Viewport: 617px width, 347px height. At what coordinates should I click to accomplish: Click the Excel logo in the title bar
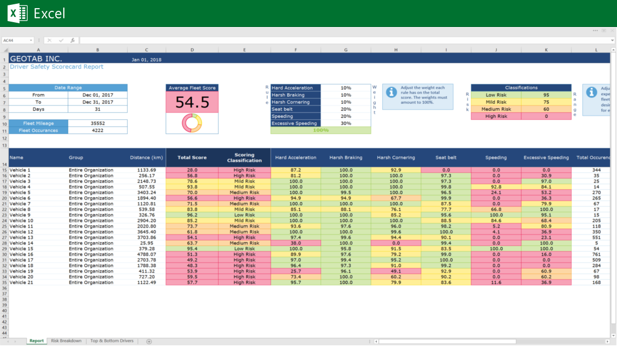(x=16, y=13)
